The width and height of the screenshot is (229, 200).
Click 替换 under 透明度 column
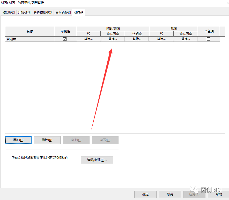click(x=137, y=39)
